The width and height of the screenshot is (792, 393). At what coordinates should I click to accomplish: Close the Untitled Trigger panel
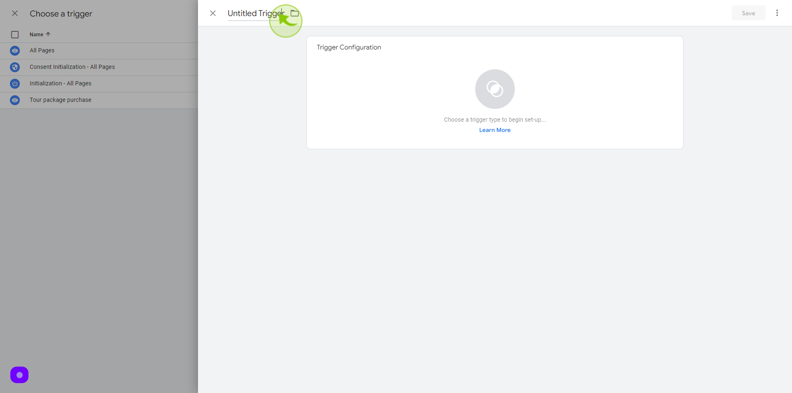coord(213,13)
